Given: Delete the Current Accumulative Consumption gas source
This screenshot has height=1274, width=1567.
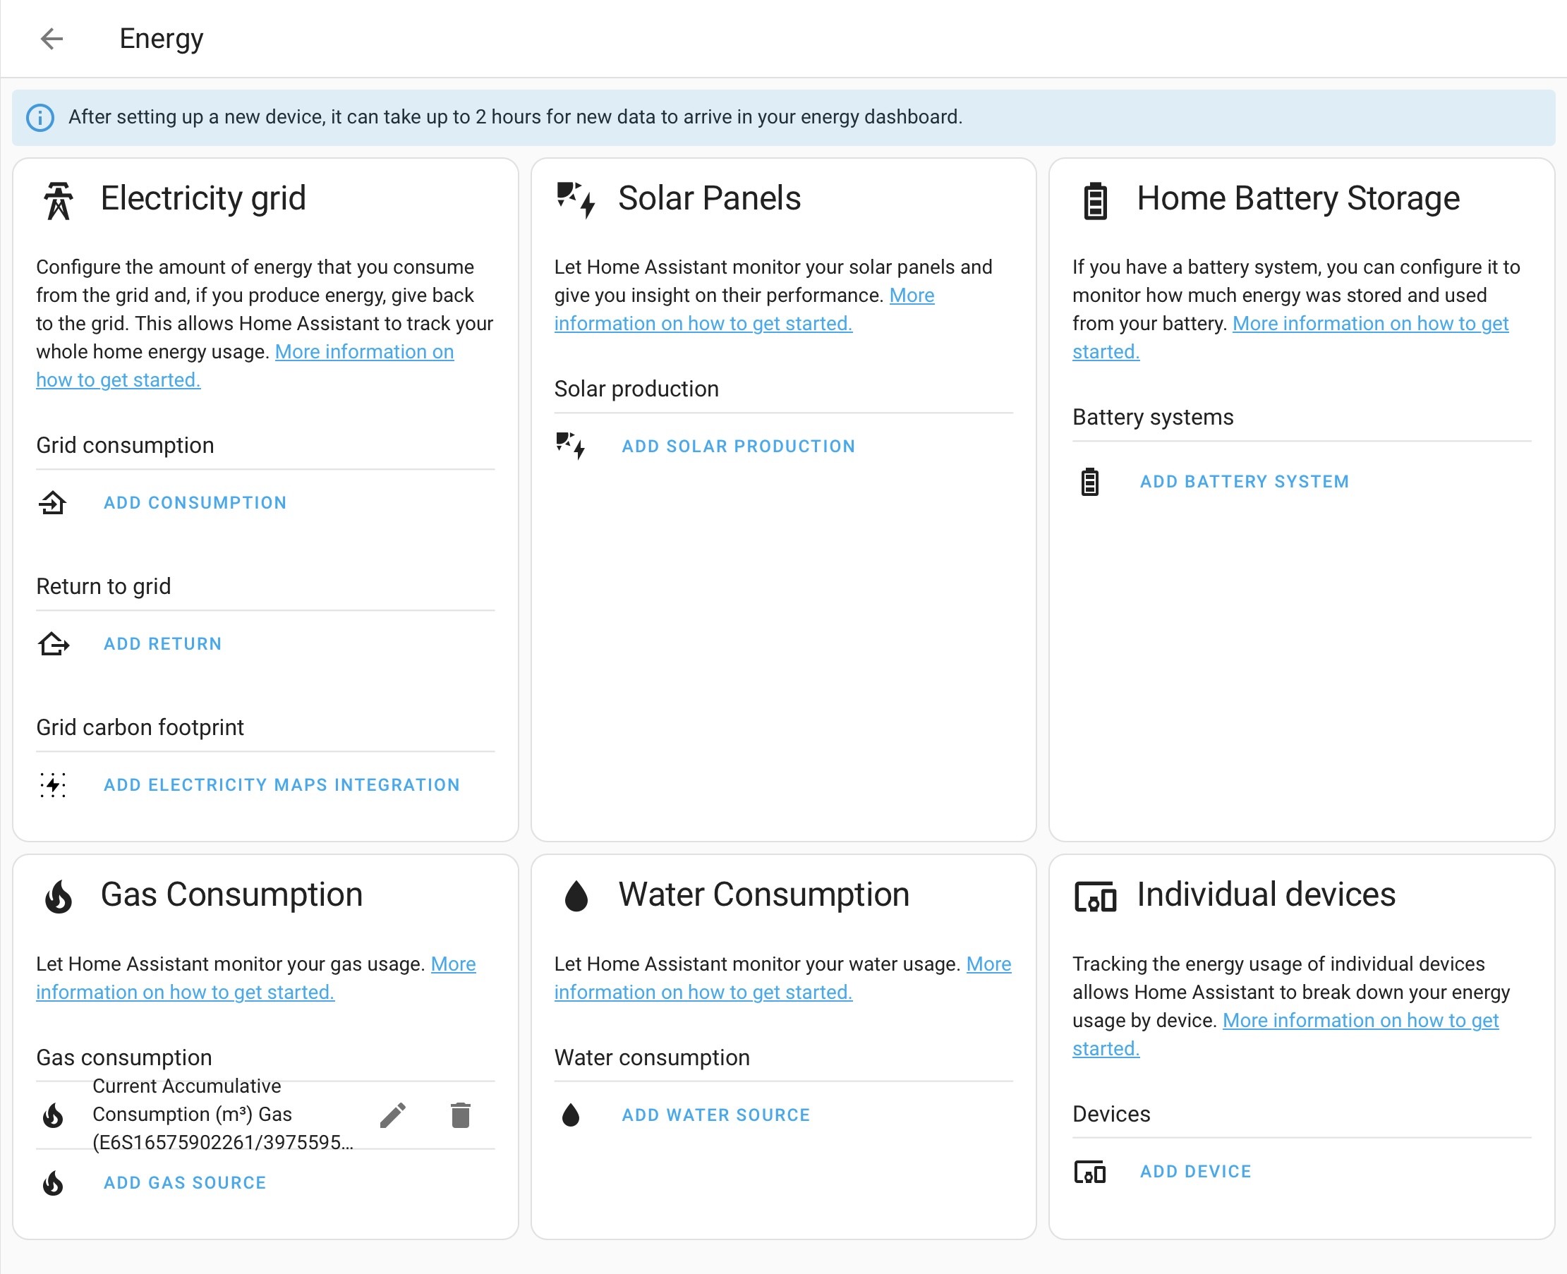Looking at the screenshot, I should 460,1115.
